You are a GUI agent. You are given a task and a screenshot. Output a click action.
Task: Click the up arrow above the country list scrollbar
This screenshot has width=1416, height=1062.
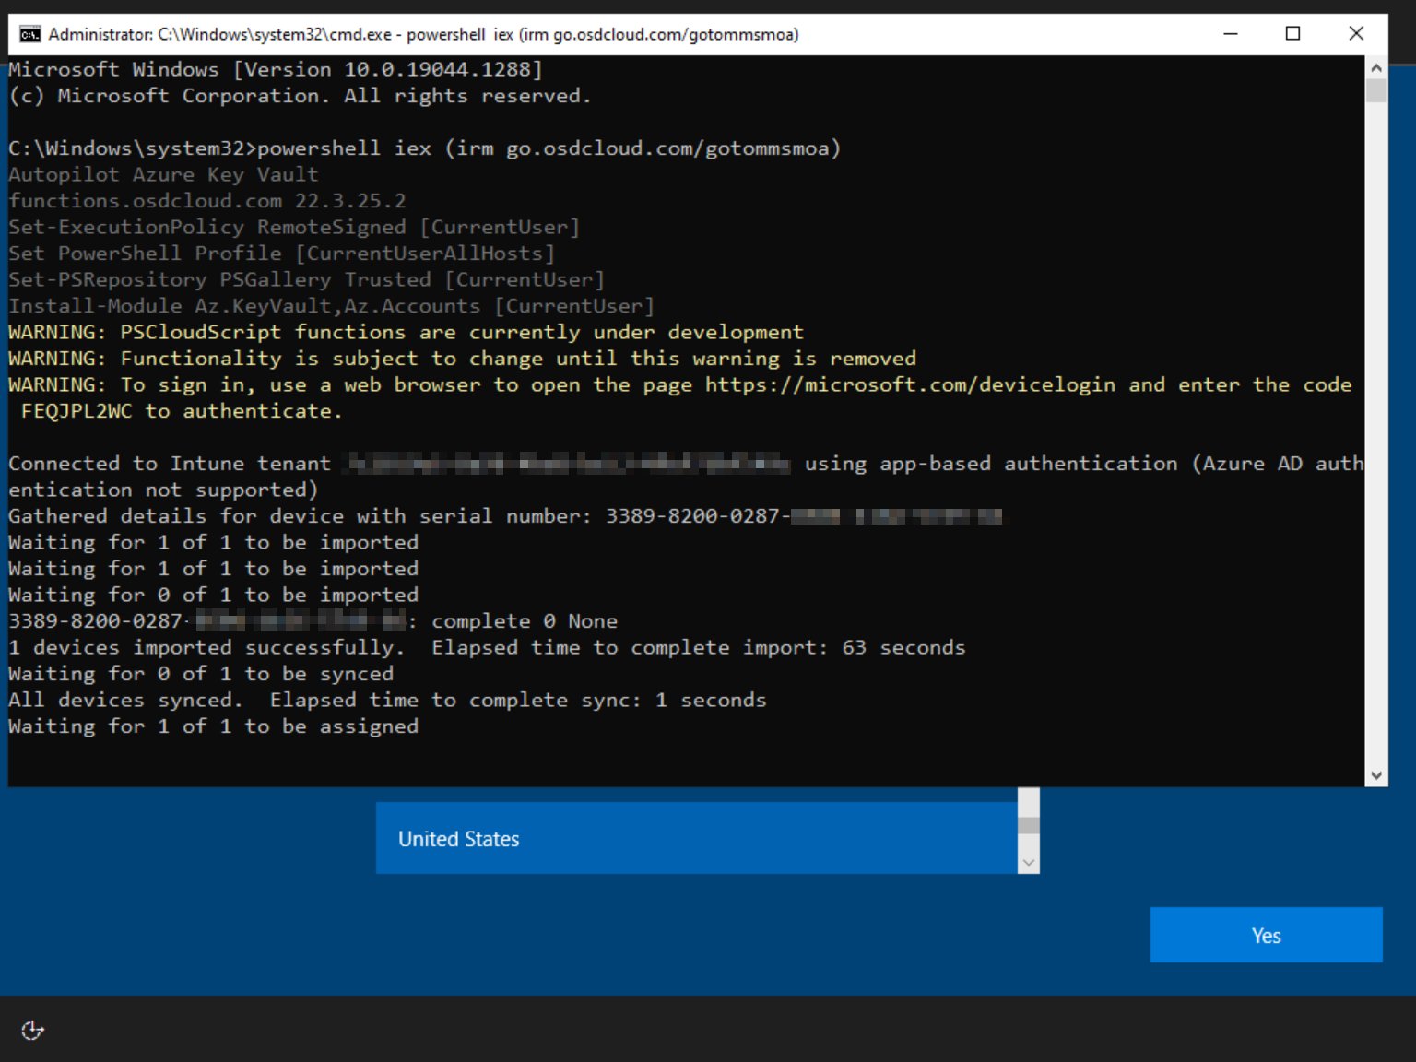tap(1028, 793)
